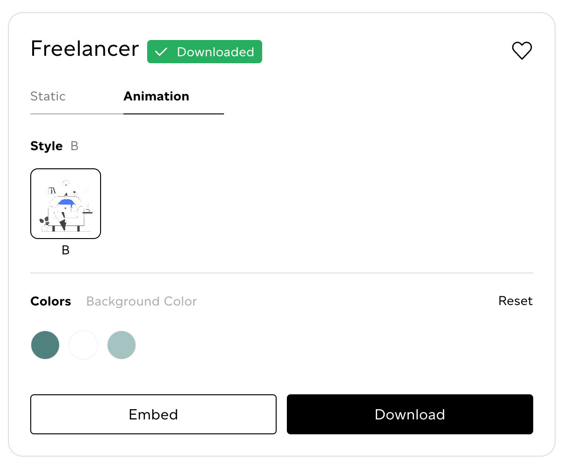Select the Style B illustration thumbnail

pos(65,203)
